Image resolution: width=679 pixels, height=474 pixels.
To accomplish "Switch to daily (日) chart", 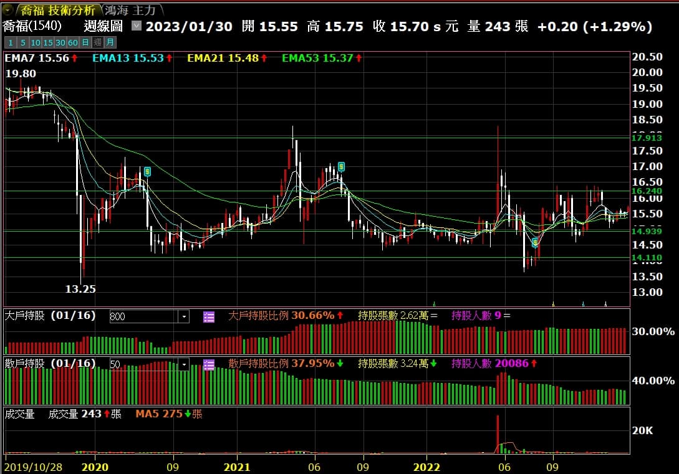I will [85, 42].
